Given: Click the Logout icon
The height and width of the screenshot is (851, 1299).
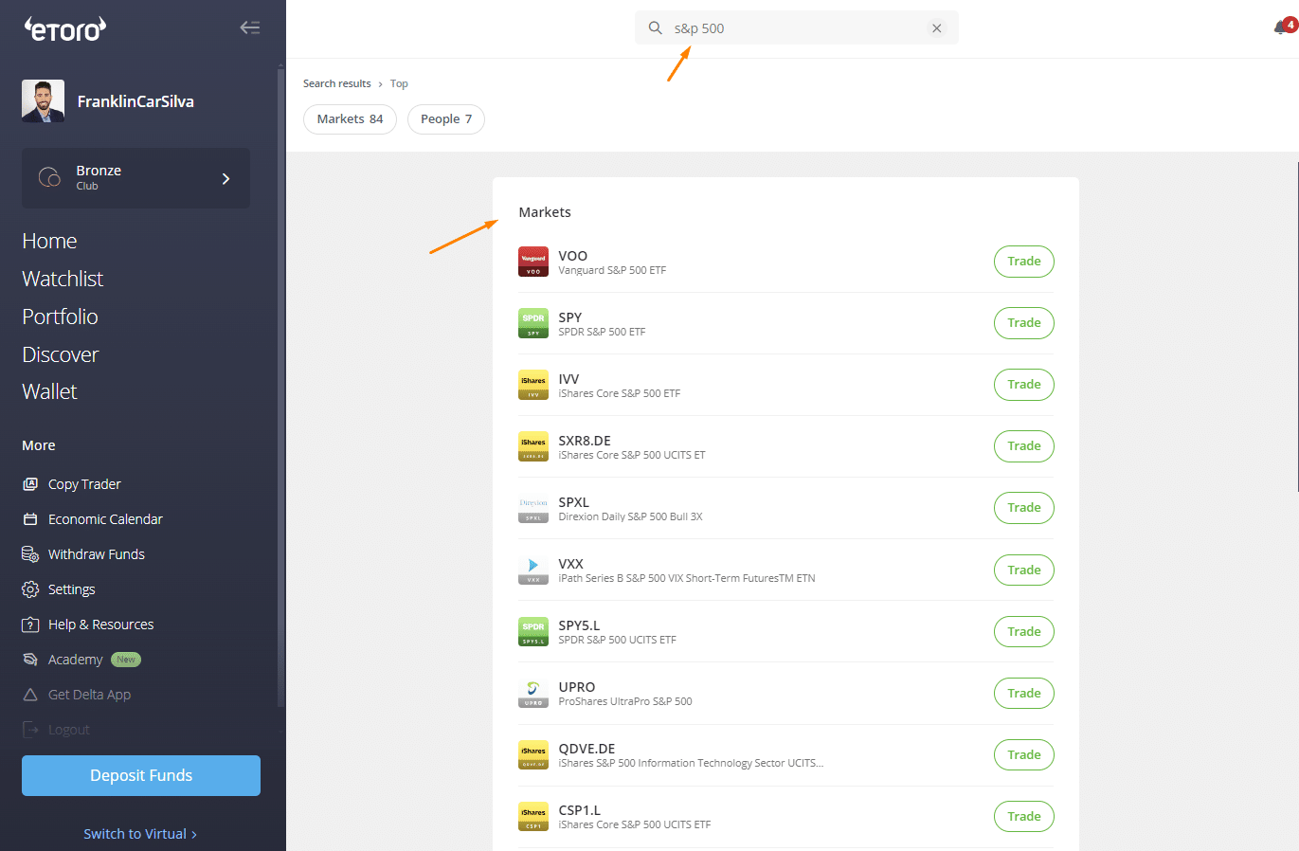Looking at the screenshot, I should click(30, 730).
